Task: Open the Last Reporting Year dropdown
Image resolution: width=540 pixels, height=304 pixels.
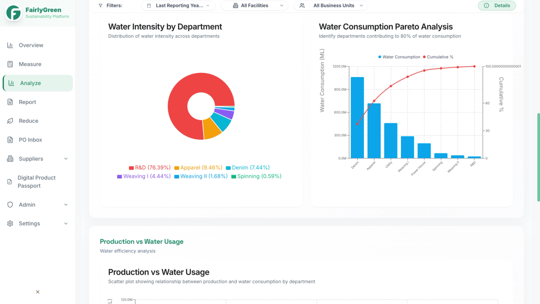Action: click(x=178, y=5)
